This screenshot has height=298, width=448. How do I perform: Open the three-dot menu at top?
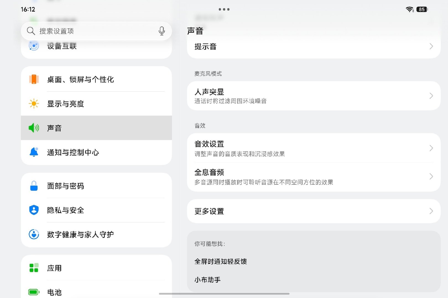tap(224, 9)
